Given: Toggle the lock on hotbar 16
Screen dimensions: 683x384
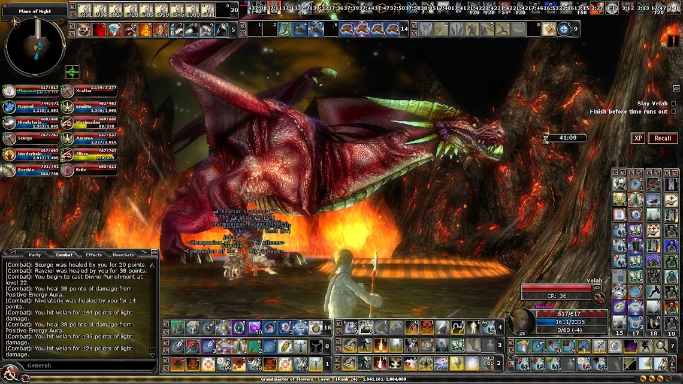Looking at the screenshot, I should tap(165, 324).
